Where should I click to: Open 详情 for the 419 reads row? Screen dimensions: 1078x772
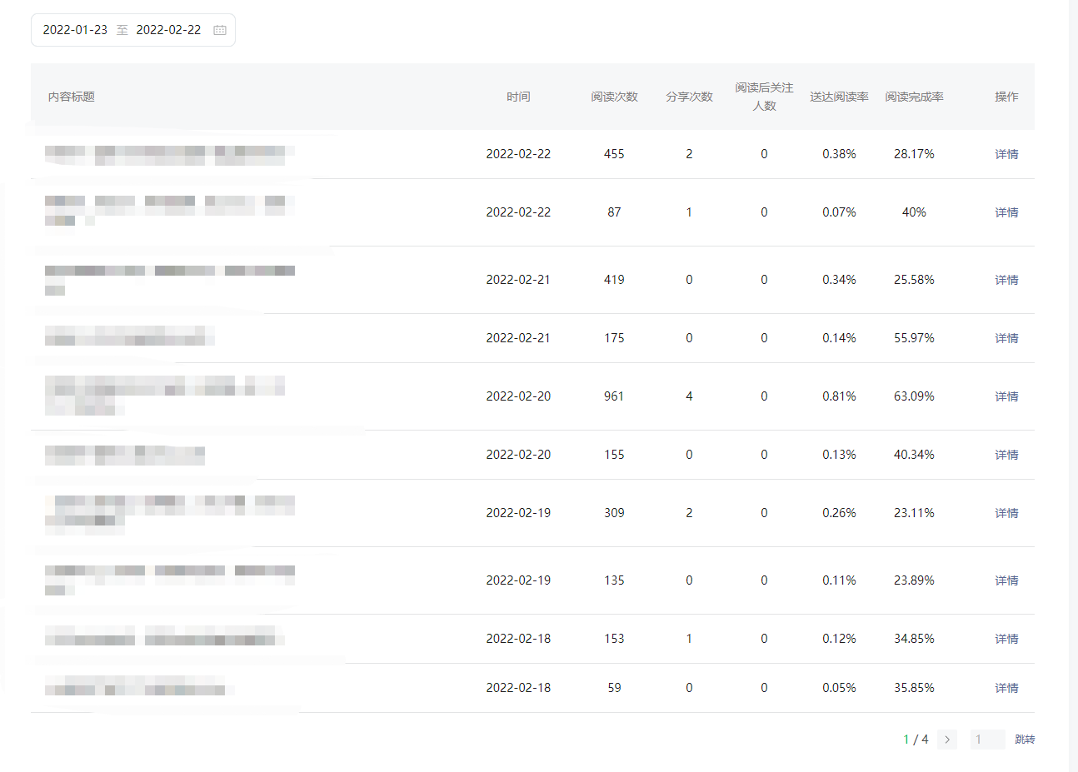tap(1006, 280)
